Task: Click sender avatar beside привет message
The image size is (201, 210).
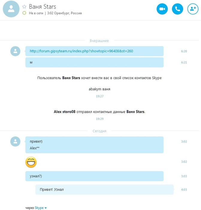Action: click(x=15, y=141)
